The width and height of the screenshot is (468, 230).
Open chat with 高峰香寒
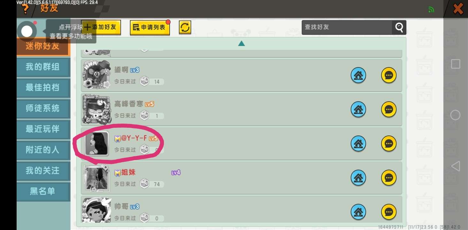(x=389, y=110)
